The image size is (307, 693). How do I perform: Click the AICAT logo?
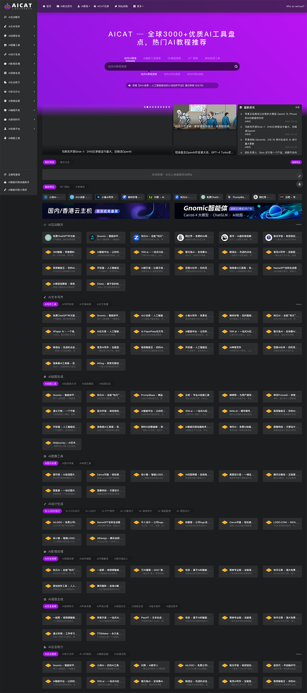pyautogui.click(x=18, y=6)
